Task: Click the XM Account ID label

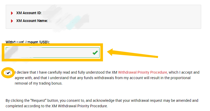Action: tap(29, 13)
